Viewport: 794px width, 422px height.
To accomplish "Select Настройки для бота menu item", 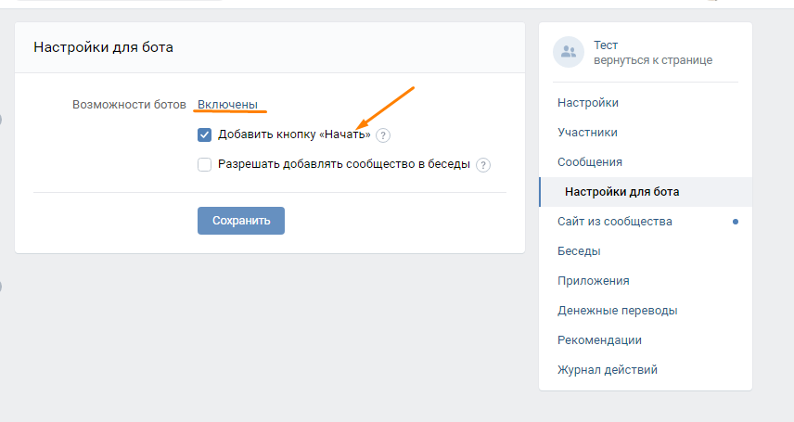I will click(646, 191).
